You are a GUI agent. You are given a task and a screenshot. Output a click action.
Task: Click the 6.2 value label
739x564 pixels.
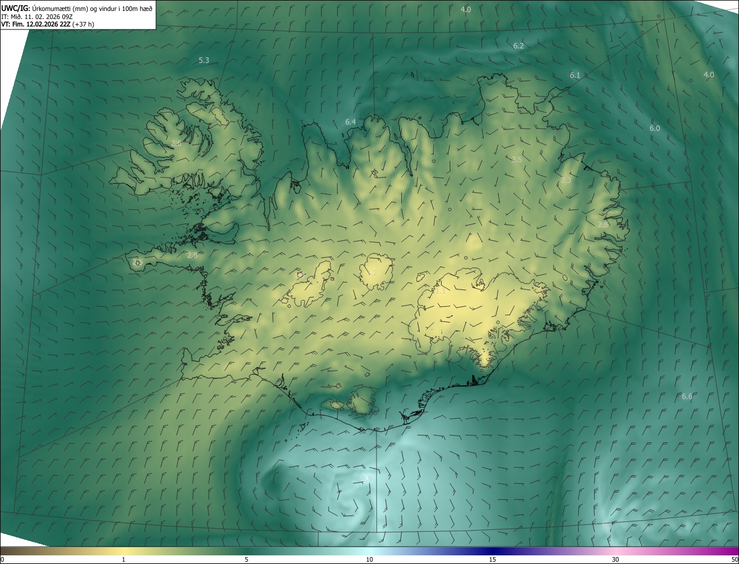[x=518, y=46]
